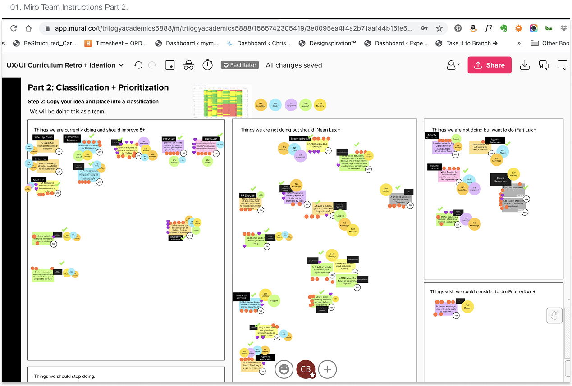The image size is (572, 386).
Task: Click the Things we should stop doing title
Action: pos(64,376)
